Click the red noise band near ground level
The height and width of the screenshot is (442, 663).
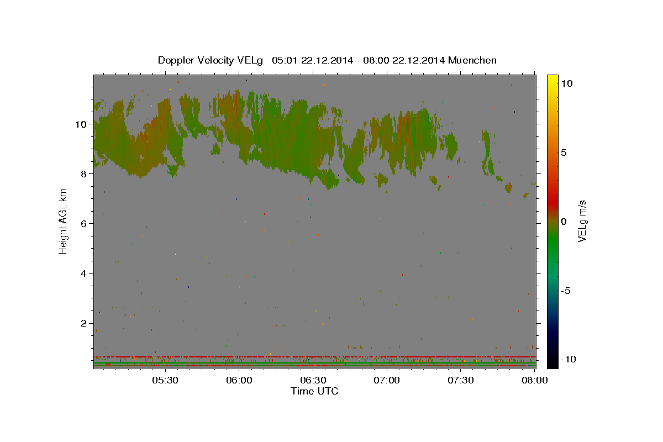click(x=314, y=356)
